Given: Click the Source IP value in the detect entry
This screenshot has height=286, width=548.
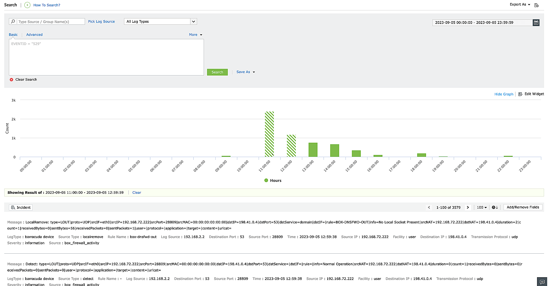Looking at the screenshot, I should 340,279.
